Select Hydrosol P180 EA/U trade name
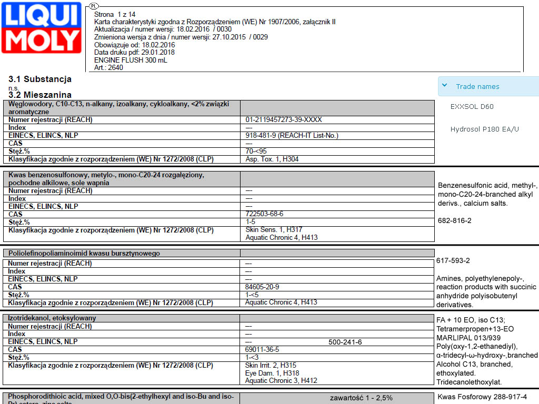 coord(484,129)
